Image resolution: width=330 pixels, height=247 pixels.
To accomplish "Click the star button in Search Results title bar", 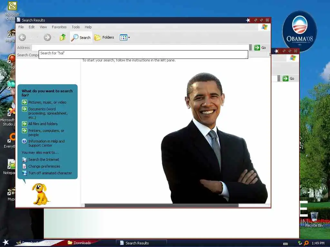I will [248, 20].
